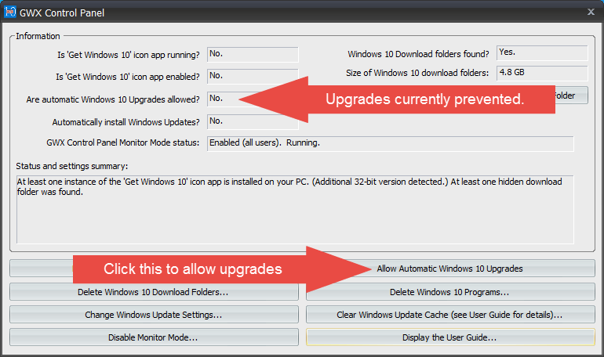Image resolution: width=604 pixels, height=357 pixels.
Task: Click the 'Are automatic Windows 10 Upgrades allowed?' label
Action: (x=113, y=99)
